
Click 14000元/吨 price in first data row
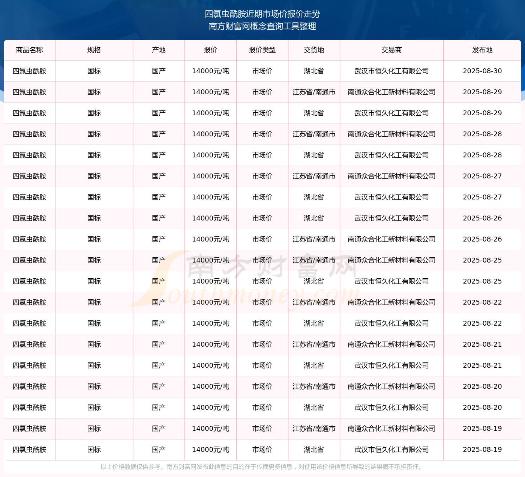point(210,71)
